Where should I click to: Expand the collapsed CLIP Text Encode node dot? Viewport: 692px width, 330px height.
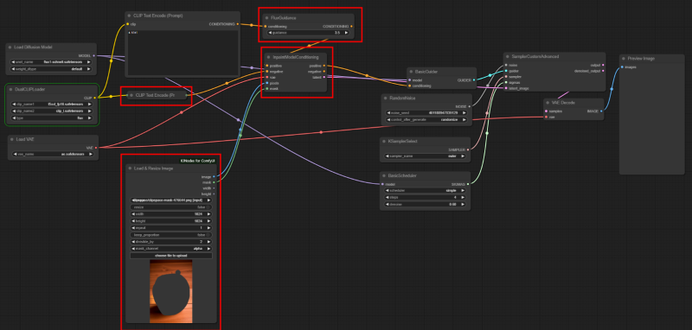131,95
